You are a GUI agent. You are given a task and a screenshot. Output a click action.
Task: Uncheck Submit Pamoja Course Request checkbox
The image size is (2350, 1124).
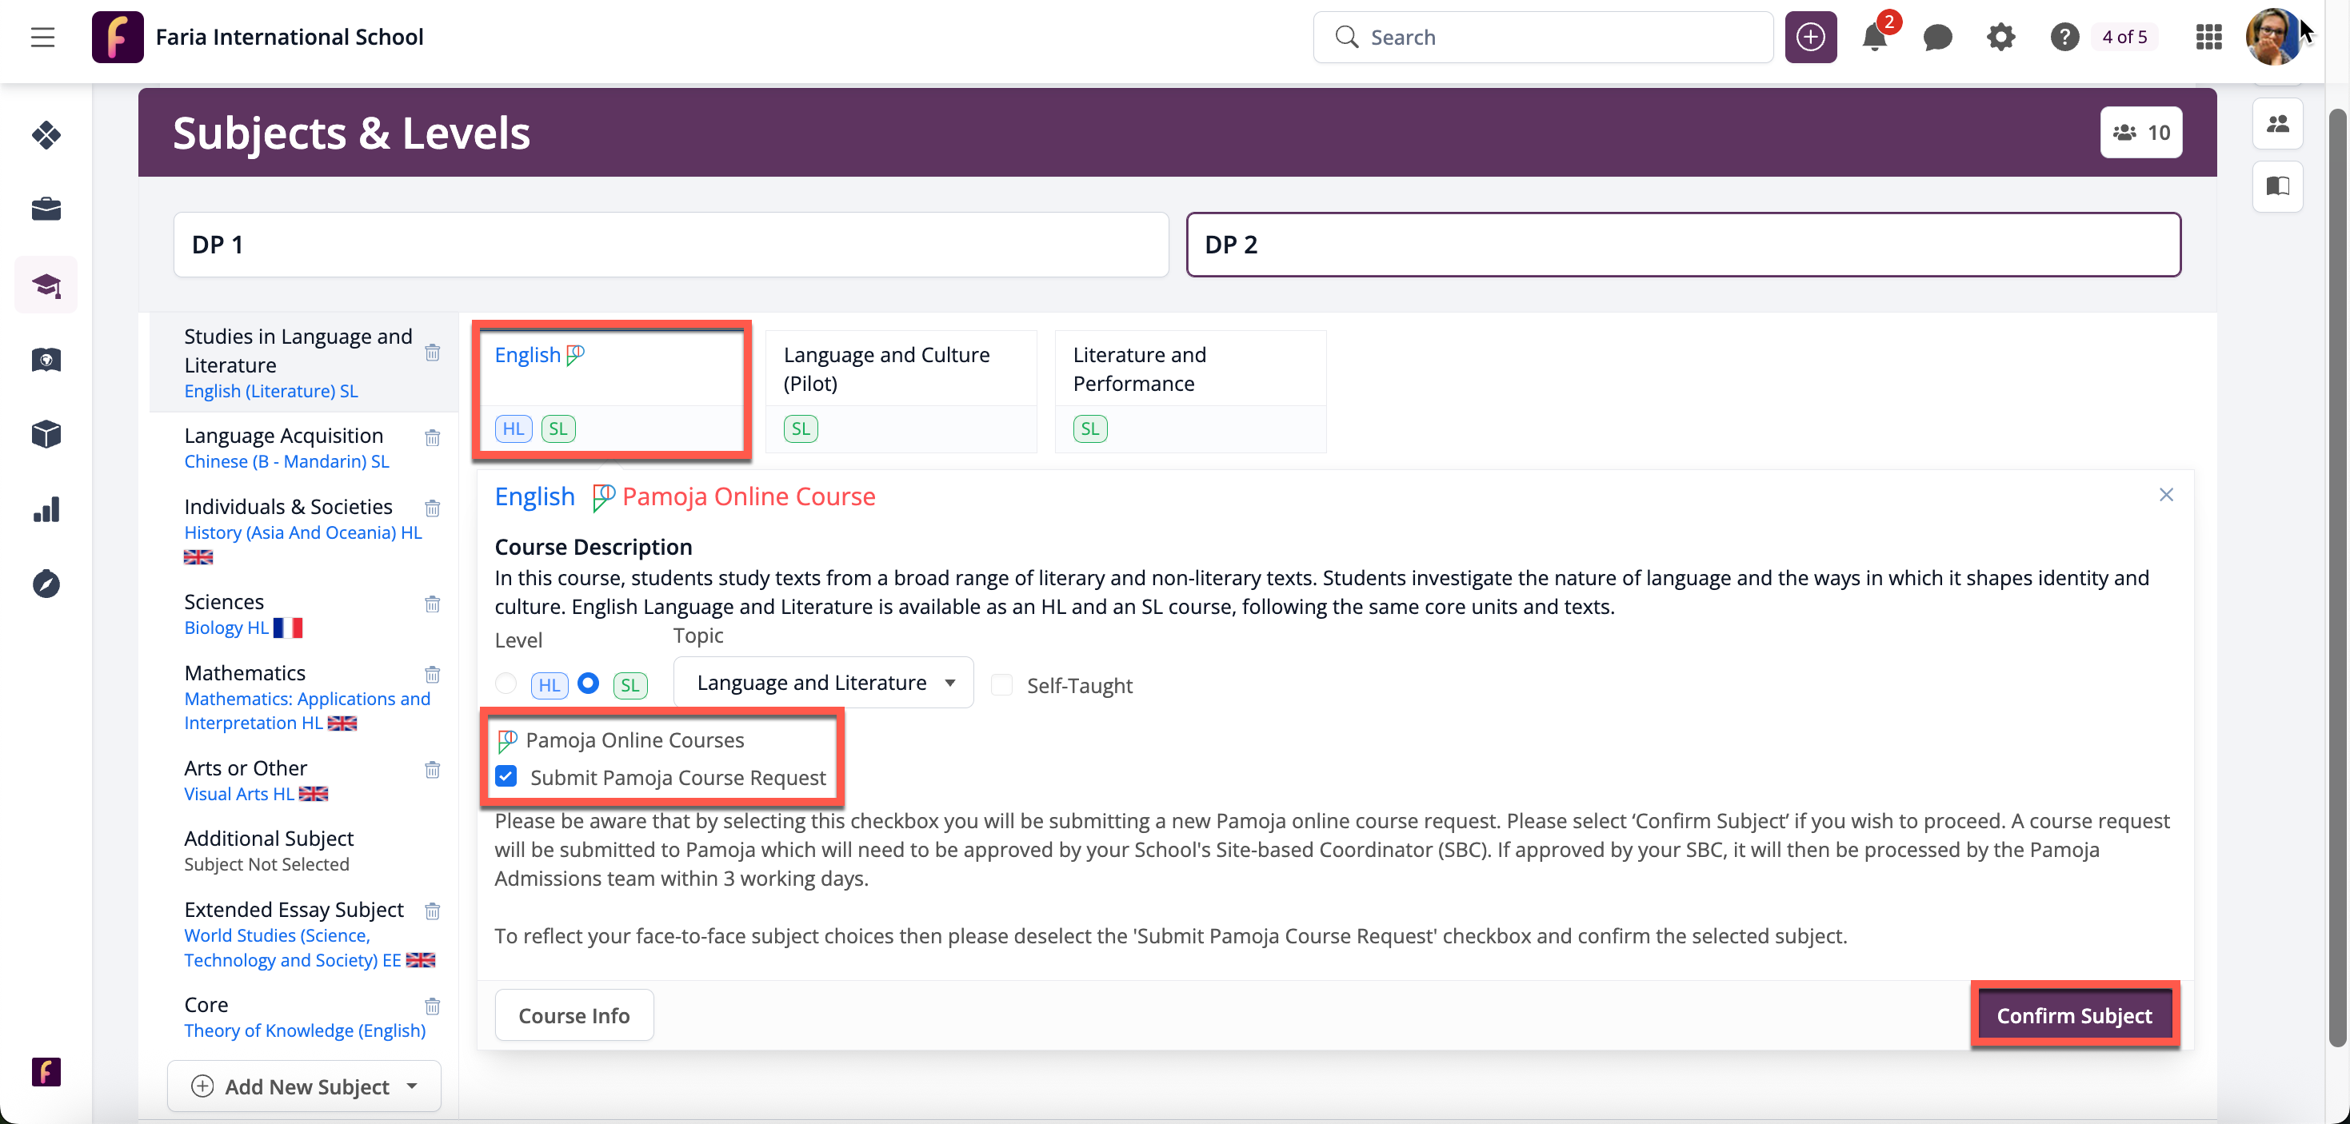[x=506, y=777]
